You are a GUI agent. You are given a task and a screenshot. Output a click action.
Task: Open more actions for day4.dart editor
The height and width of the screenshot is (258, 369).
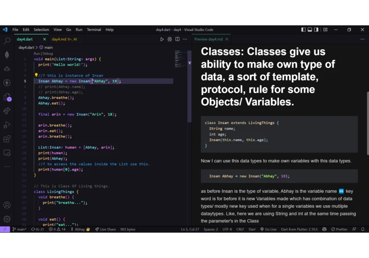[185, 39]
